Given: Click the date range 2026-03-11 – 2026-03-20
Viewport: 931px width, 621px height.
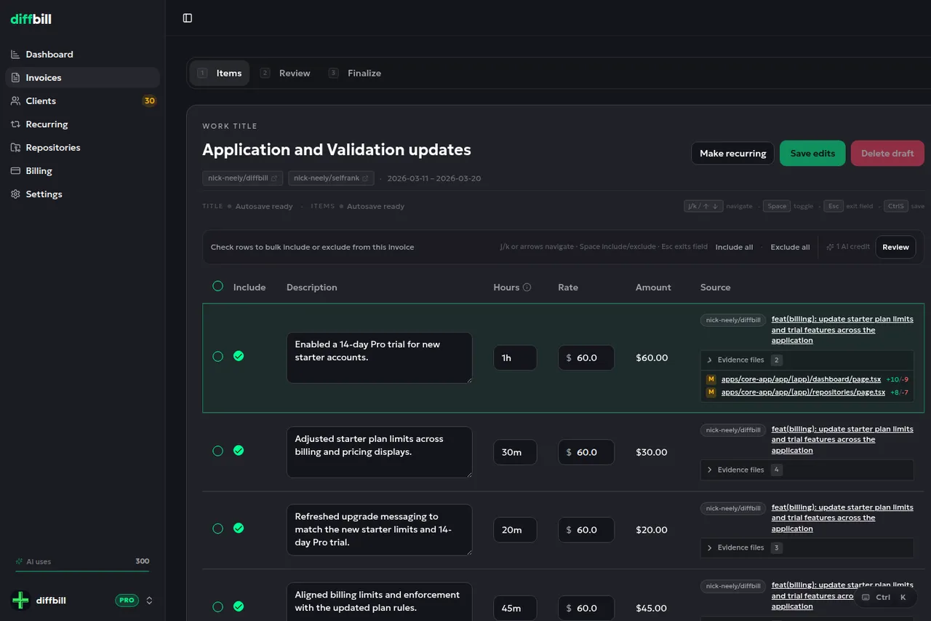Looking at the screenshot, I should pyautogui.click(x=434, y=178).
